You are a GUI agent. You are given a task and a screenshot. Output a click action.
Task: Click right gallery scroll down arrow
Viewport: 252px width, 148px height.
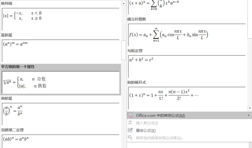click(x=250, y=108)
